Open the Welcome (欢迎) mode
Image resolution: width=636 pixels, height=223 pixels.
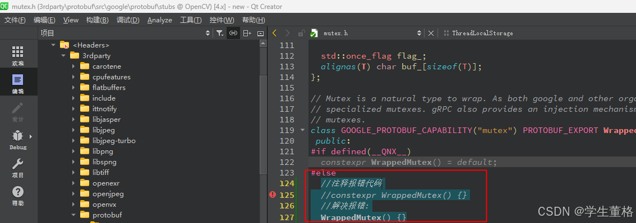[18, 56]
